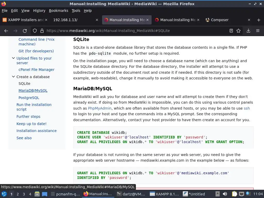Open the downloads panel
The image size is (264, 198).
[x=248, y=31]
